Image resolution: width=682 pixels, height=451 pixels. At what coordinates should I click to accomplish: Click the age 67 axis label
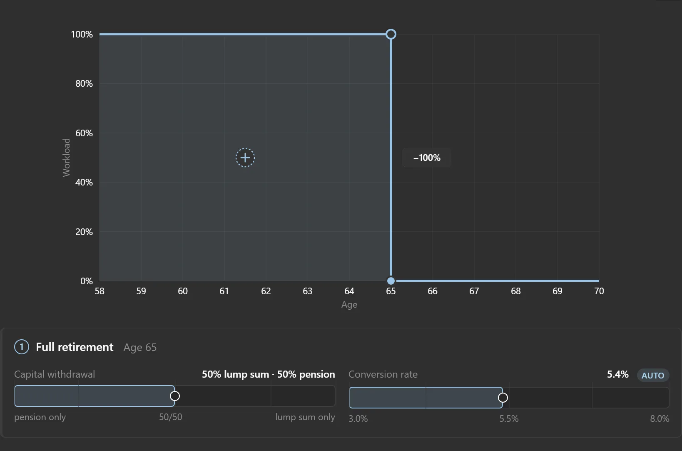pos(474,291)
